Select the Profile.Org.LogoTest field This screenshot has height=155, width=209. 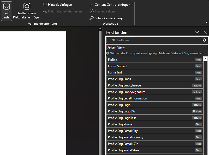(x=155, y=118)
